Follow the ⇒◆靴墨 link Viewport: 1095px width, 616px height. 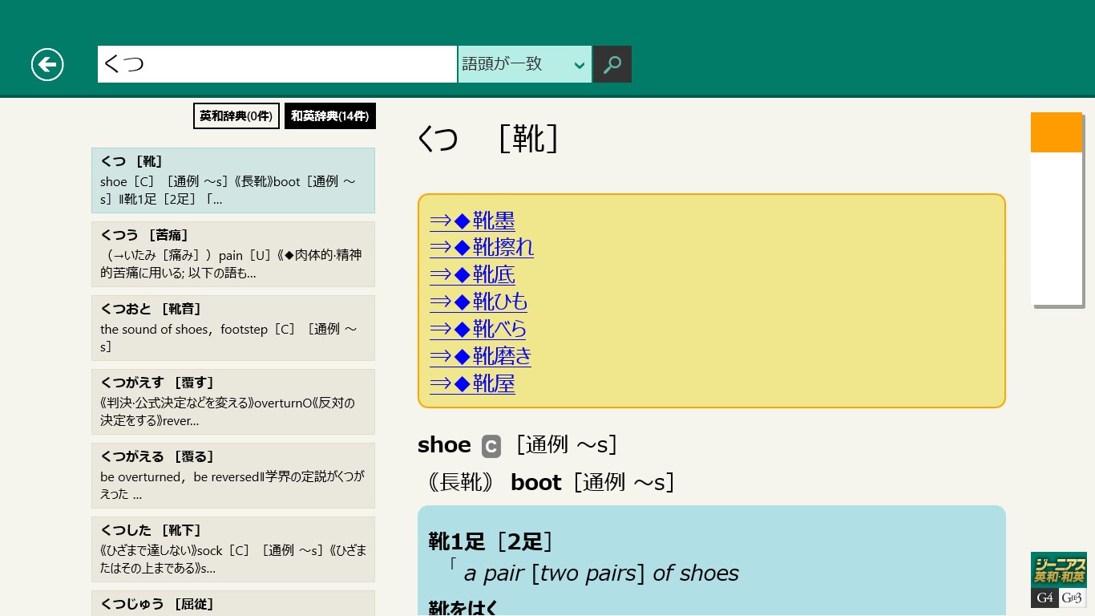click(x=472, y=221)
